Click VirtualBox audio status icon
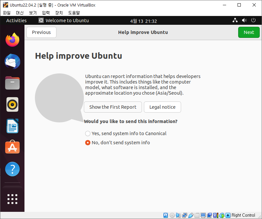262x219 pixels. (x=178, y=215)
